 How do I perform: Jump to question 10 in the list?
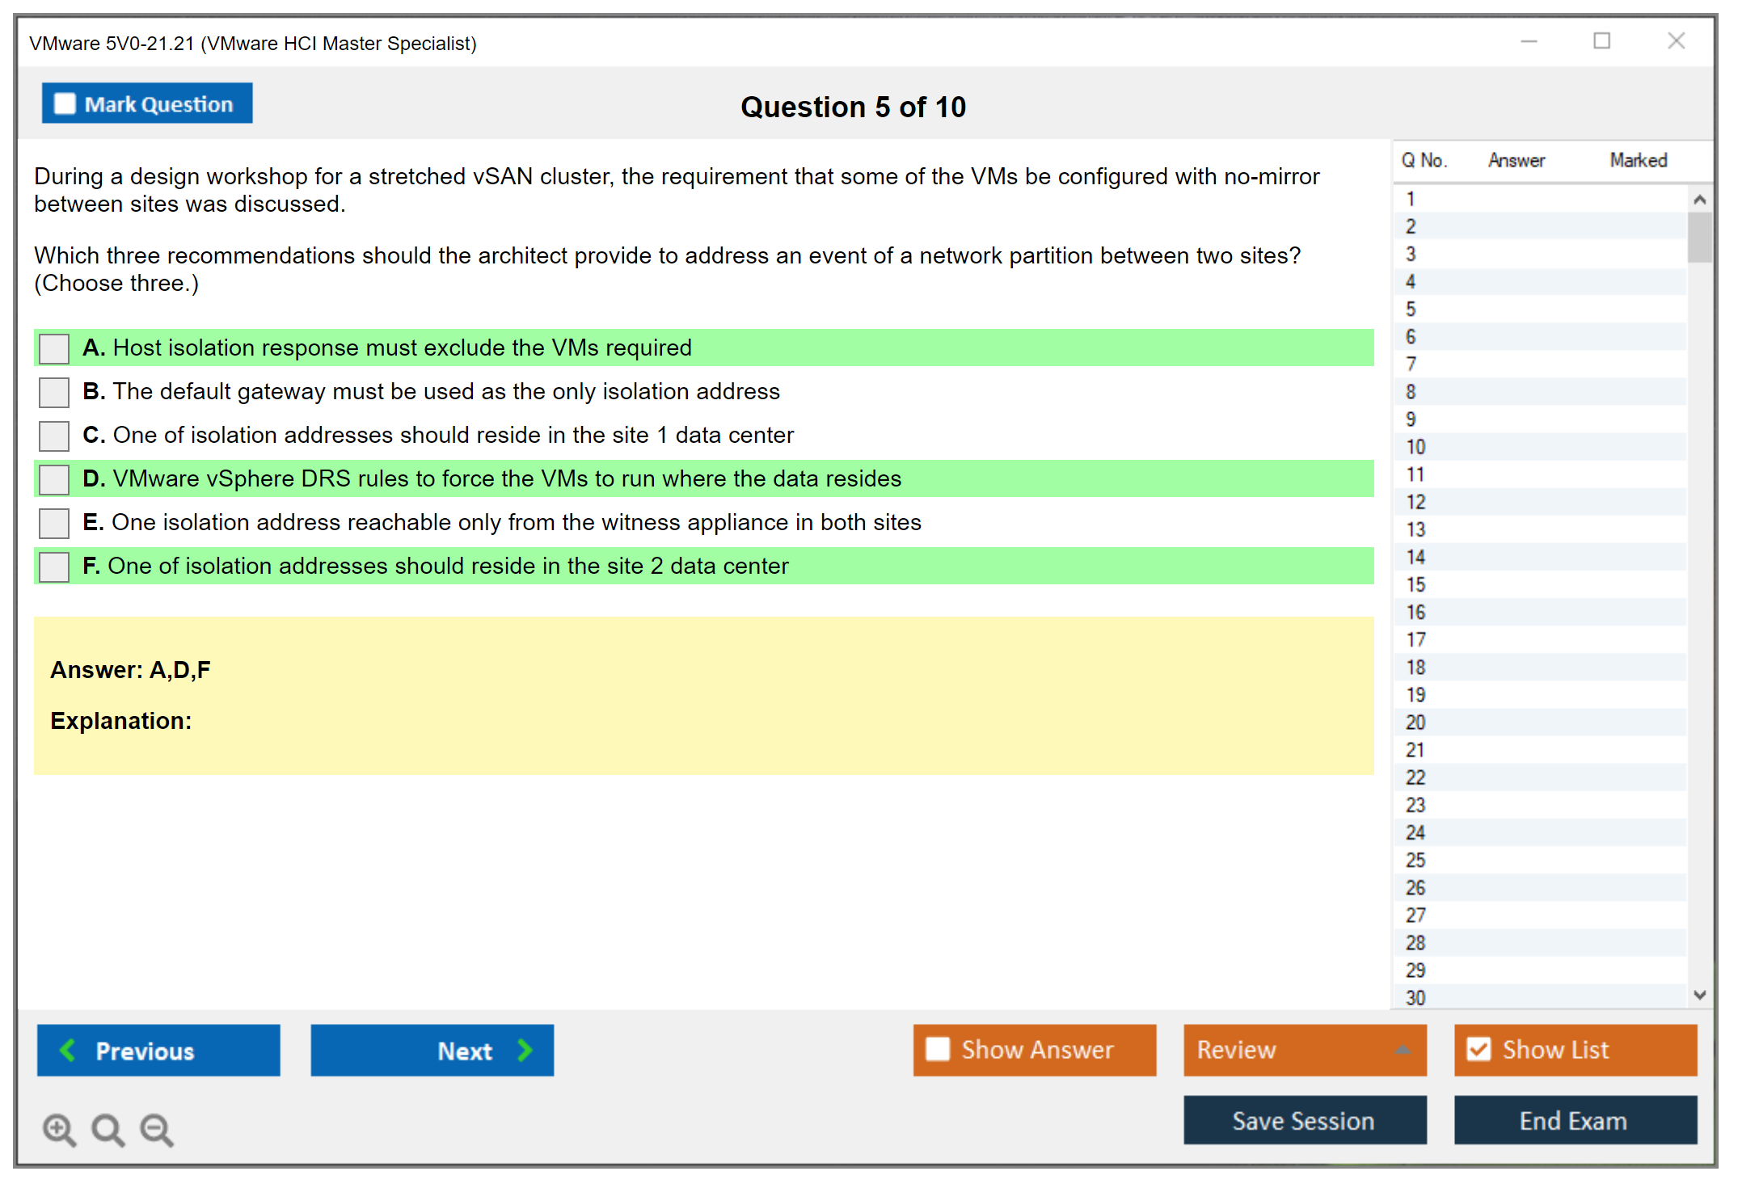(1415, 447)
